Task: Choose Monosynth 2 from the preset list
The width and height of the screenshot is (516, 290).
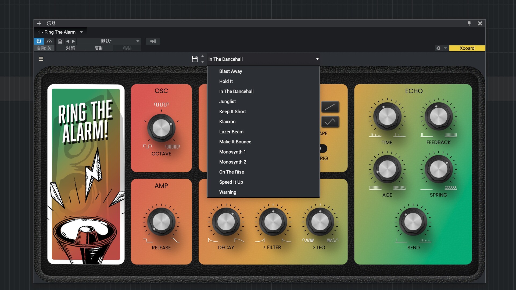Action: tap(232, 162)
